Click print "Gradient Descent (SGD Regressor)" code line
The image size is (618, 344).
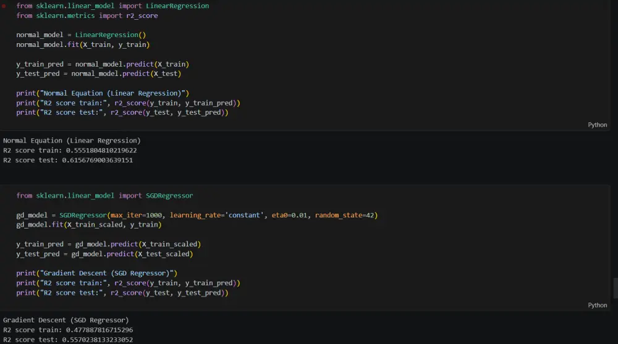(96, 274)
